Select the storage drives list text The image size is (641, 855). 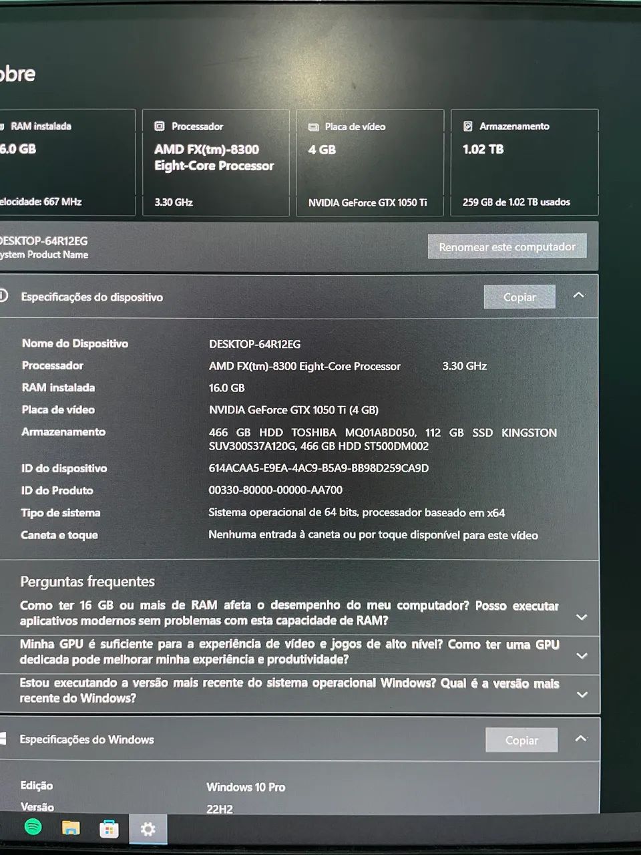click(383, 440)
